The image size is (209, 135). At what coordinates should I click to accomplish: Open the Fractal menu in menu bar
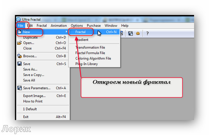(x=42, y=26)
